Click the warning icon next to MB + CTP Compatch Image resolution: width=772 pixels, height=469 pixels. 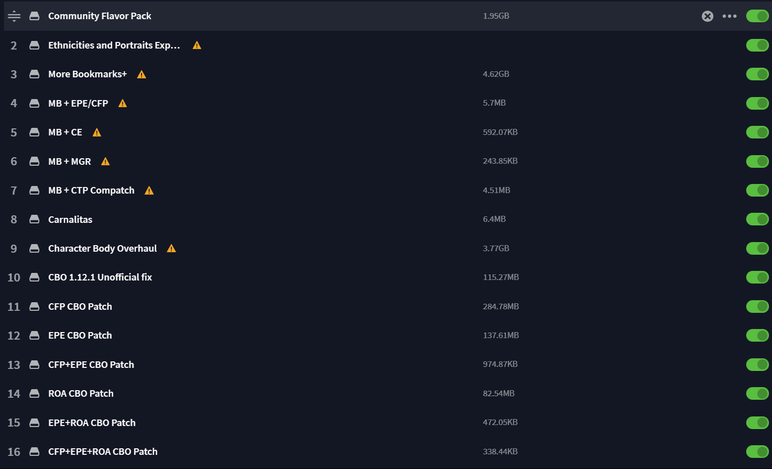point(149,191)
